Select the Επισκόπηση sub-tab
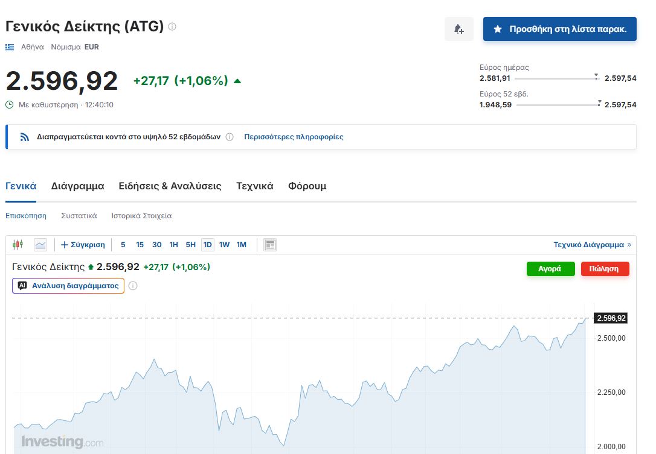 26,216
